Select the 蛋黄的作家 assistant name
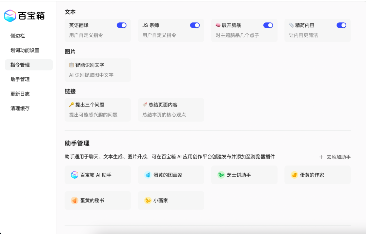Image resolution: width=366 pixels, height=234 pixels. [x=312, y=175]
